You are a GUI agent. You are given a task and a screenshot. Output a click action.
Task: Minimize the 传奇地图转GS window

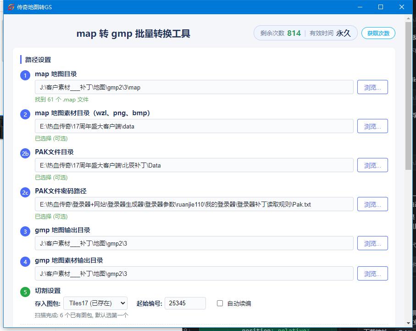(360, 7)
